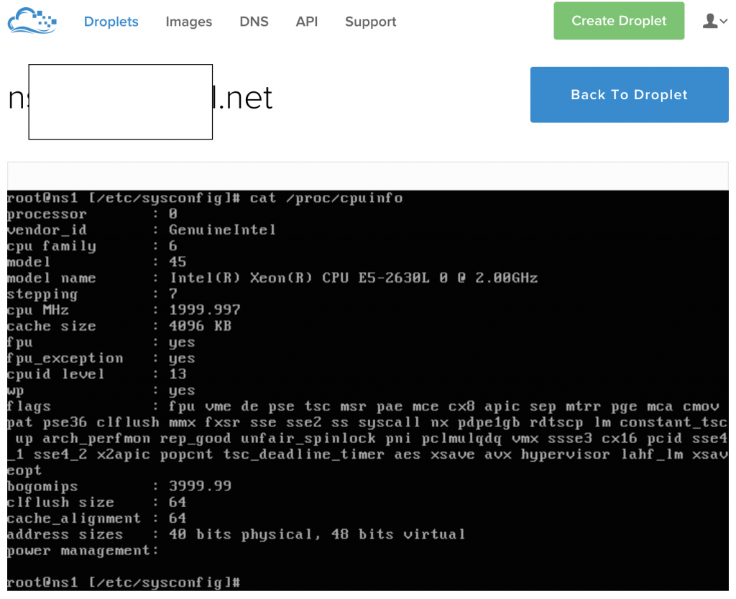
Task: Click the 'flags' label in terminal
Action: click(29, 406)
